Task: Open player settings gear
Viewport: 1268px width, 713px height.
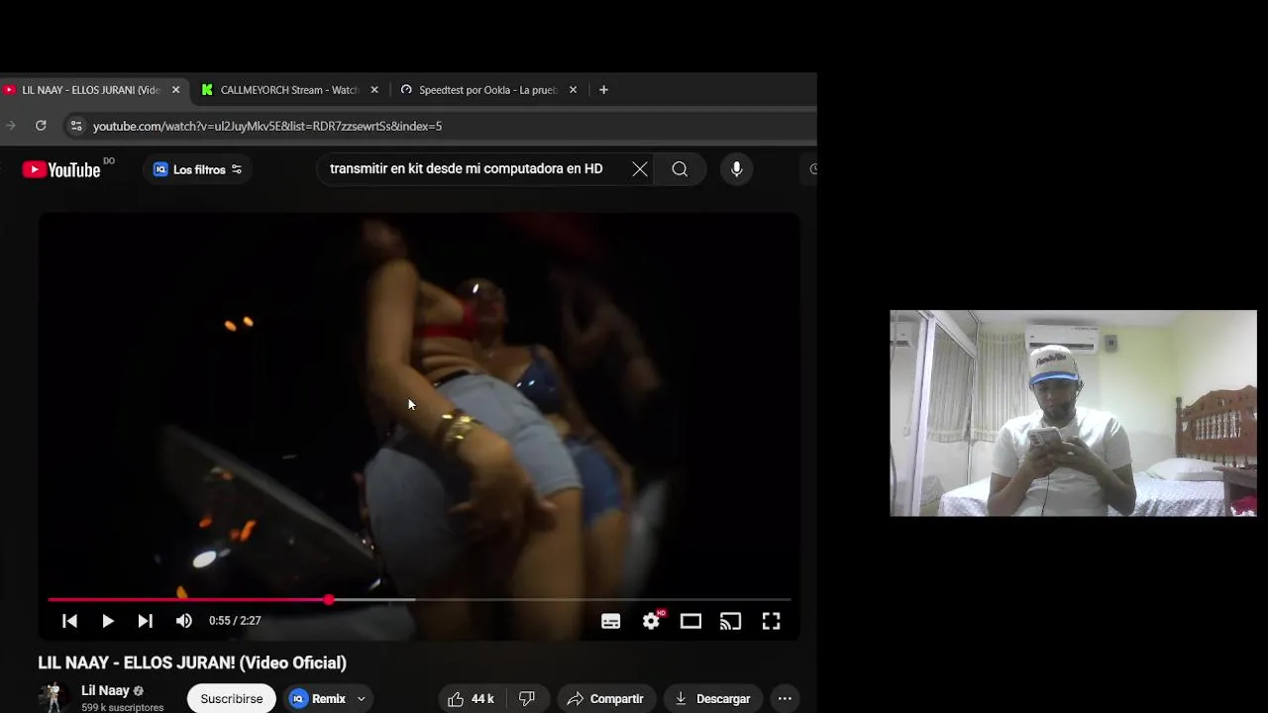Action: pyautogui.click(x=651, y=621)
